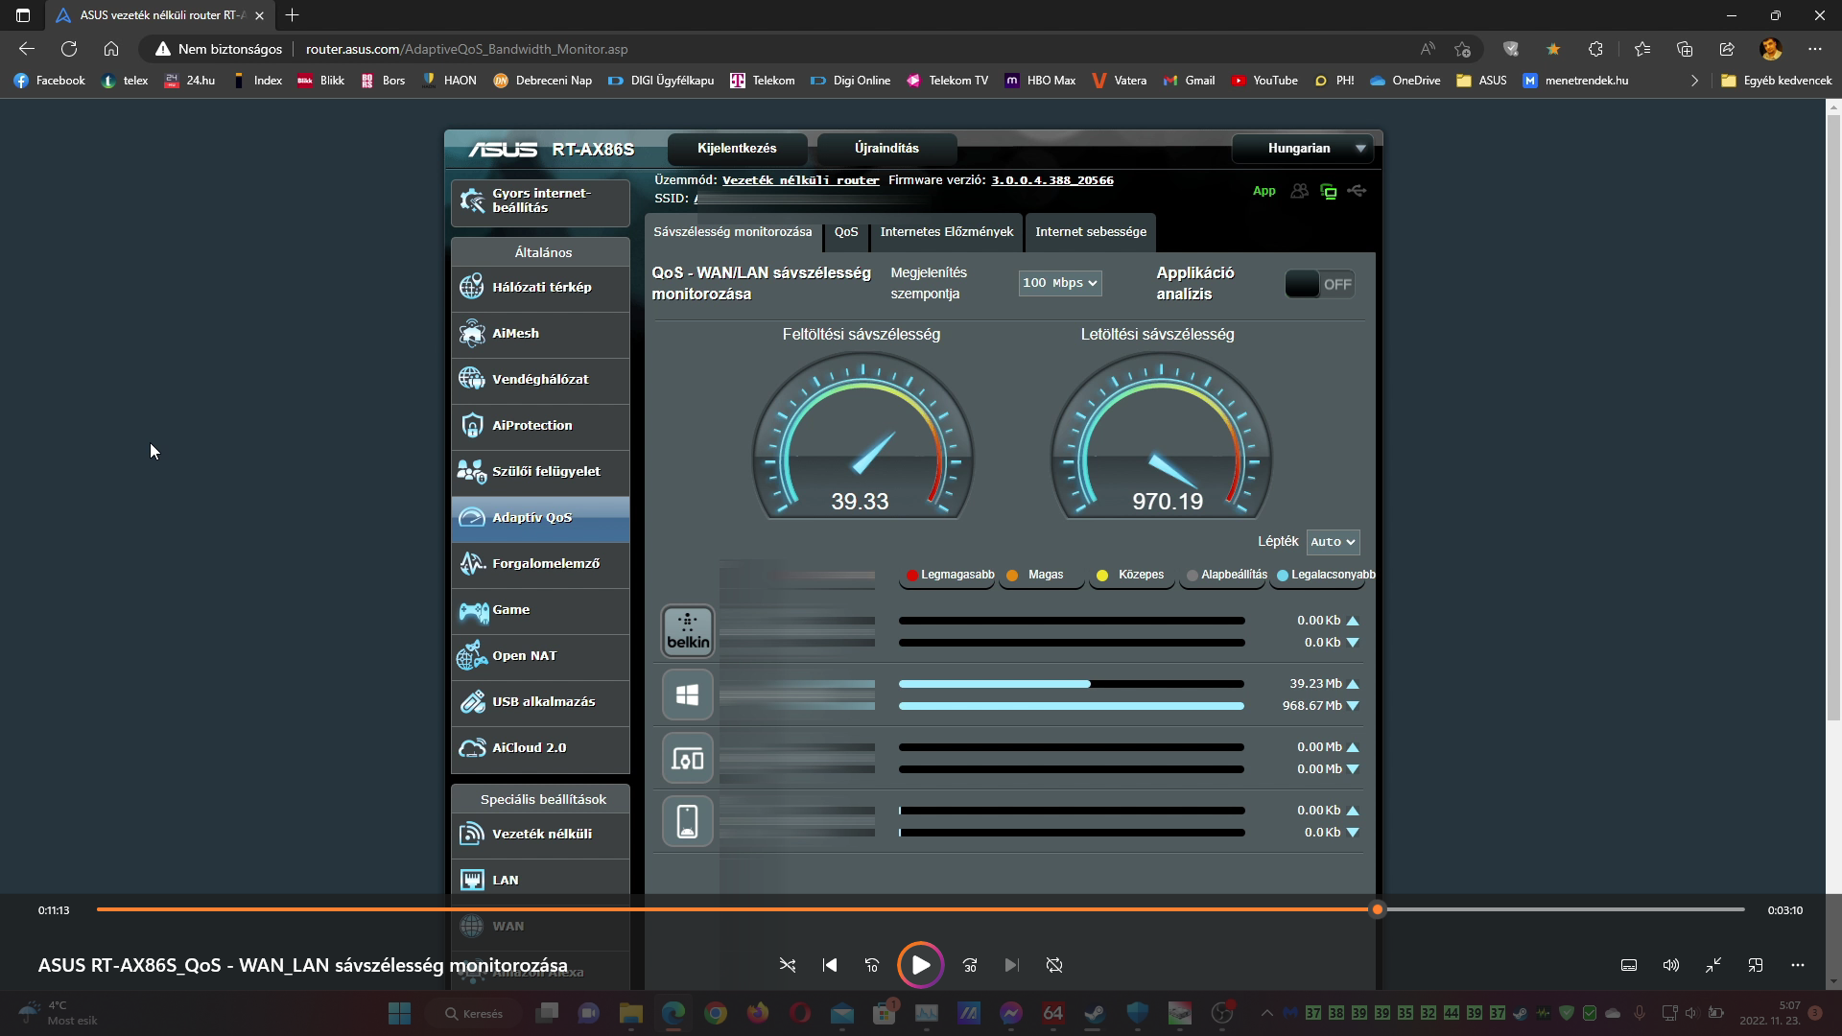Open the 100 Mbps display scale dropdown
Viewport: 1842px width, 1036px height.
pyautogui.click(x=1059, y=283)
